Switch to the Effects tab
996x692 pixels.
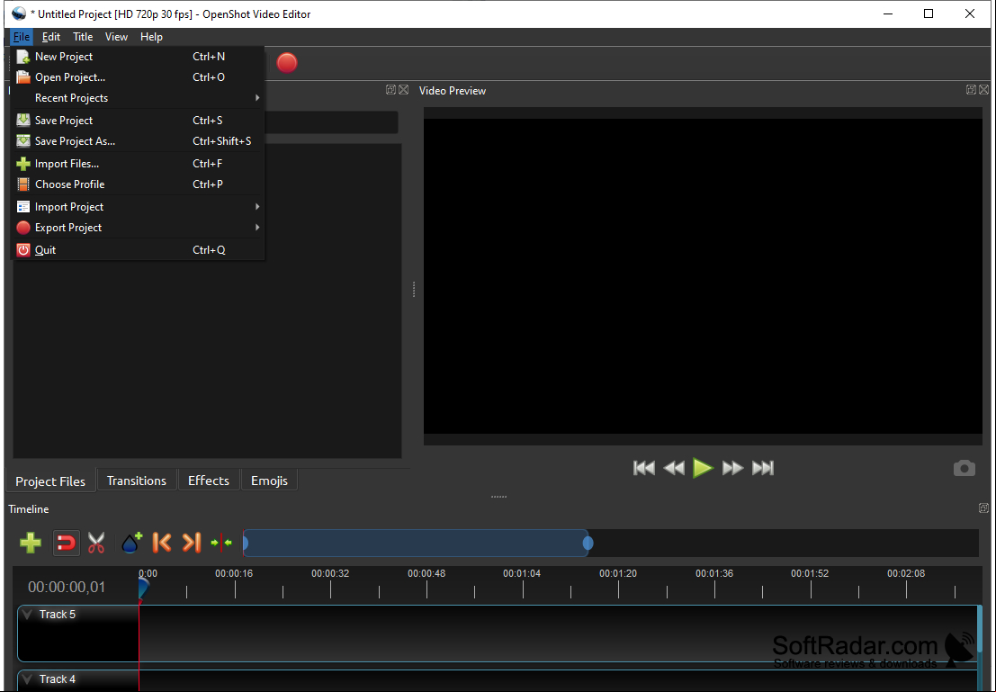pyautogui.click(x=209, y=481)
